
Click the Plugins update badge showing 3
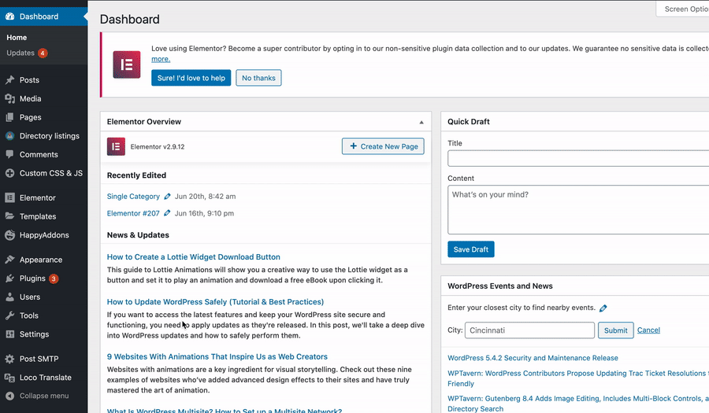(x=54, y=278)
